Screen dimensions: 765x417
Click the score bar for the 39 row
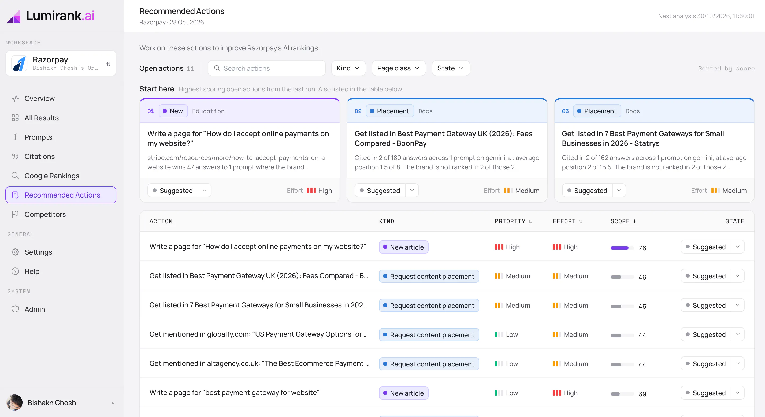point(622,394)
